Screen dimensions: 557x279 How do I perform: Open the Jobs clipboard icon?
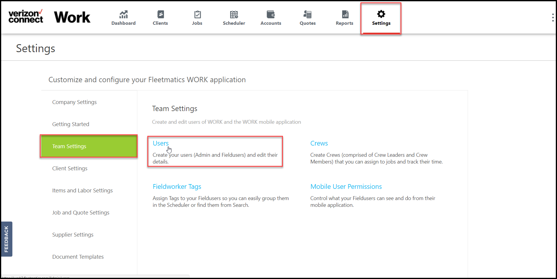197,14
